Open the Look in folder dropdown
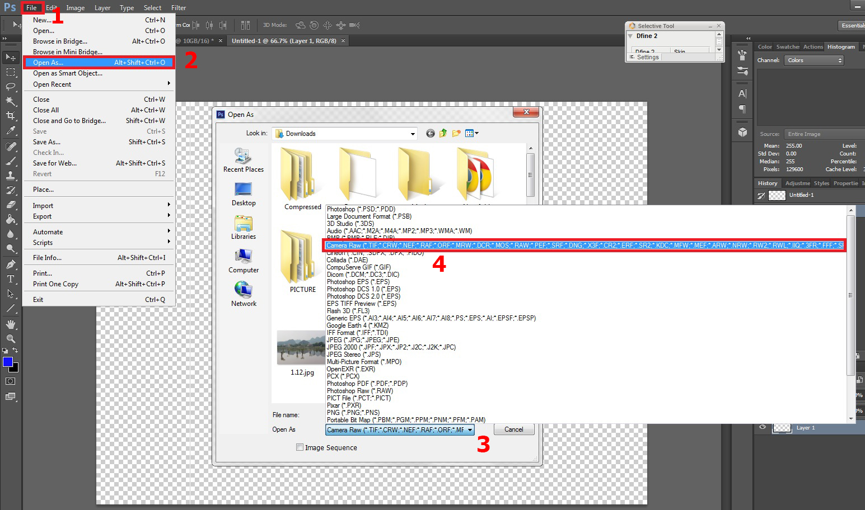865x510 pixels. tap(413, 134)
